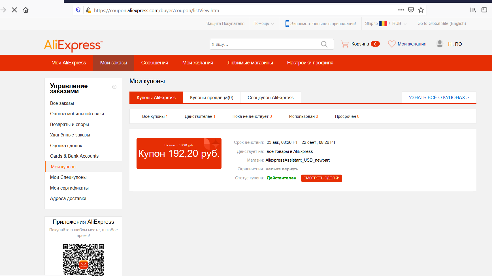Toggle browser sidebar icon
The width and height of the screenshot is (492, 276).
(484, 10)
